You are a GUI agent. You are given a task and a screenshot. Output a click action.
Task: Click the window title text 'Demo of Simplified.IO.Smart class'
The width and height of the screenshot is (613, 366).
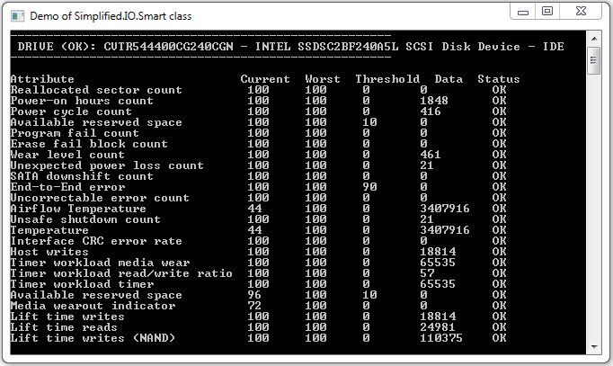(x=111, y=16)
